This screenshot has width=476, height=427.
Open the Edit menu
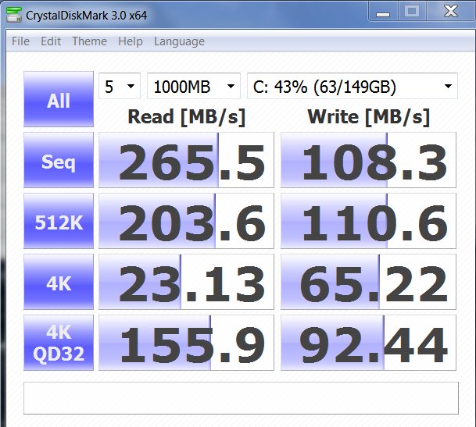tap(51, 41)
